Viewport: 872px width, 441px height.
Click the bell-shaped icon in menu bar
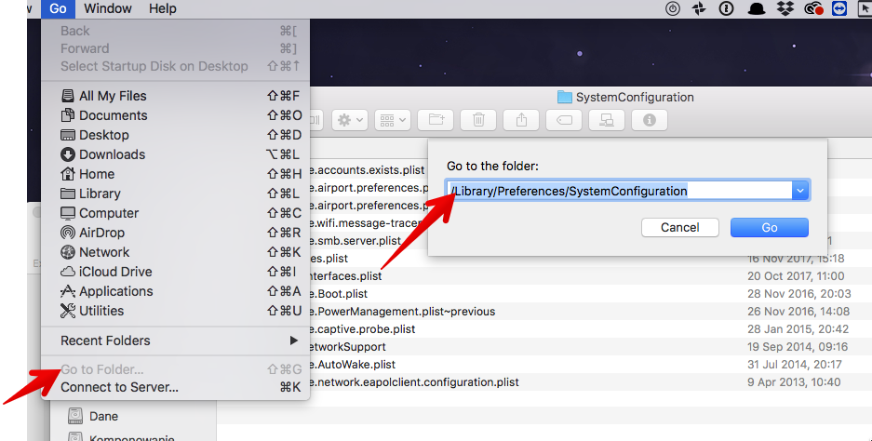pyautogui.click(x=756, y=8)
